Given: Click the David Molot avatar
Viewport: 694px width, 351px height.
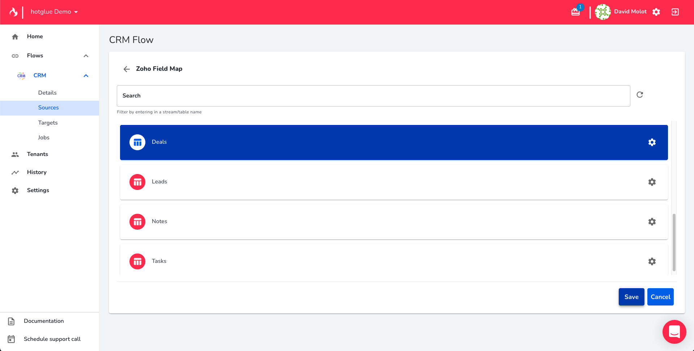Looking at the screenshot, I should point(603,12).
